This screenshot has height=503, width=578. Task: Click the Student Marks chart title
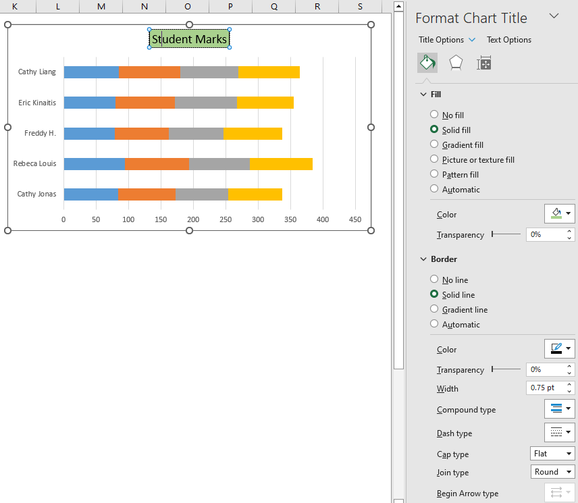190,38
